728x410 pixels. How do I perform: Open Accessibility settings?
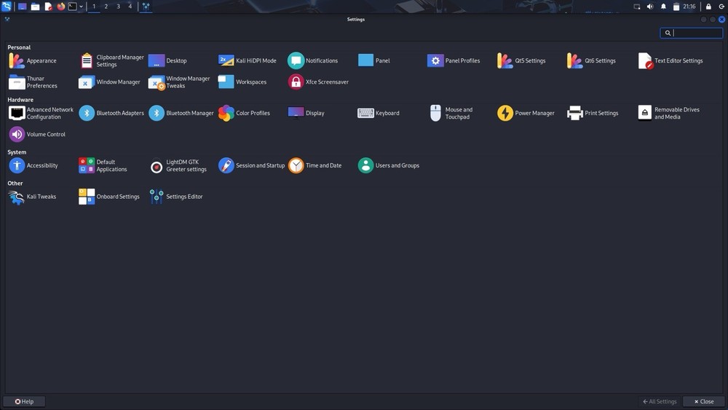click(x=33, y=166)
